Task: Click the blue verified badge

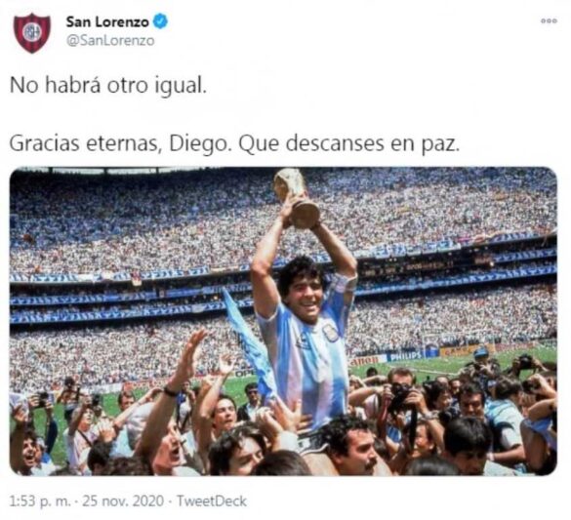Action: (x=160, y=21)
